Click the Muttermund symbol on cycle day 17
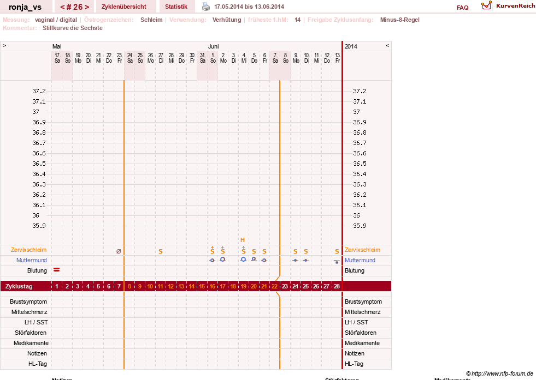 tap(222, 260)
